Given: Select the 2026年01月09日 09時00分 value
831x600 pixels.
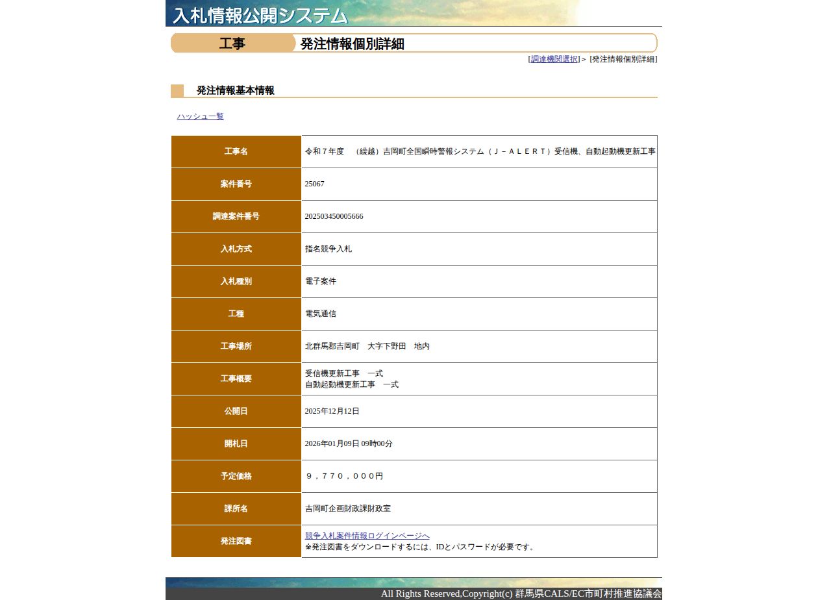Looking at the screenshot, I should click(349, 444).
